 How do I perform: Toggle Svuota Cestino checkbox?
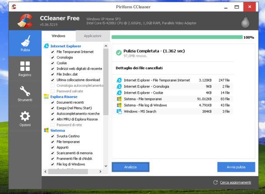(x=53, y=136)
